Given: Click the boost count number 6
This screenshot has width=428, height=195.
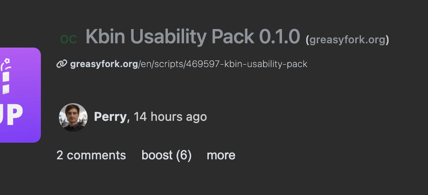Looking at the screenshot, I should (184, 155).
